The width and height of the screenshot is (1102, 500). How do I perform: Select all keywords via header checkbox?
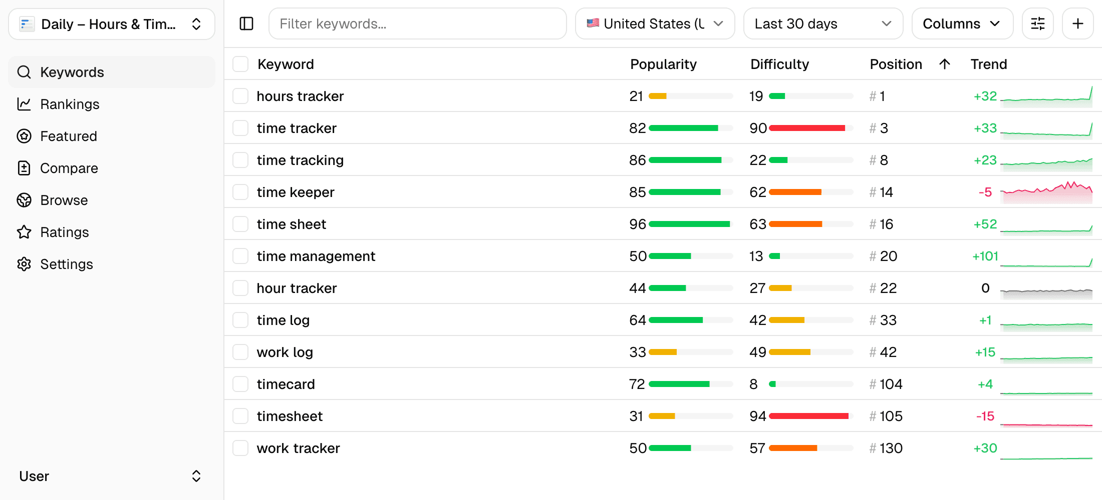point(240,64)
